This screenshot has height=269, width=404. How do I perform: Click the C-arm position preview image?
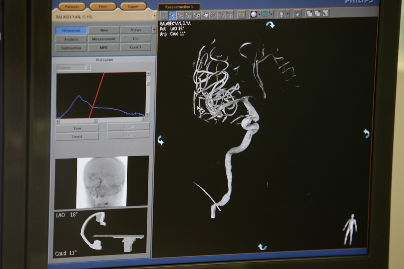coord(100,232)
